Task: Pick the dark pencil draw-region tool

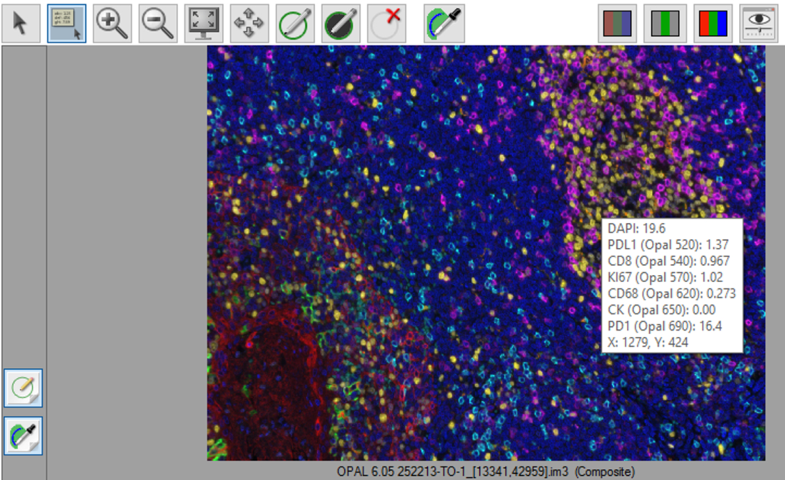Action: 340,24
